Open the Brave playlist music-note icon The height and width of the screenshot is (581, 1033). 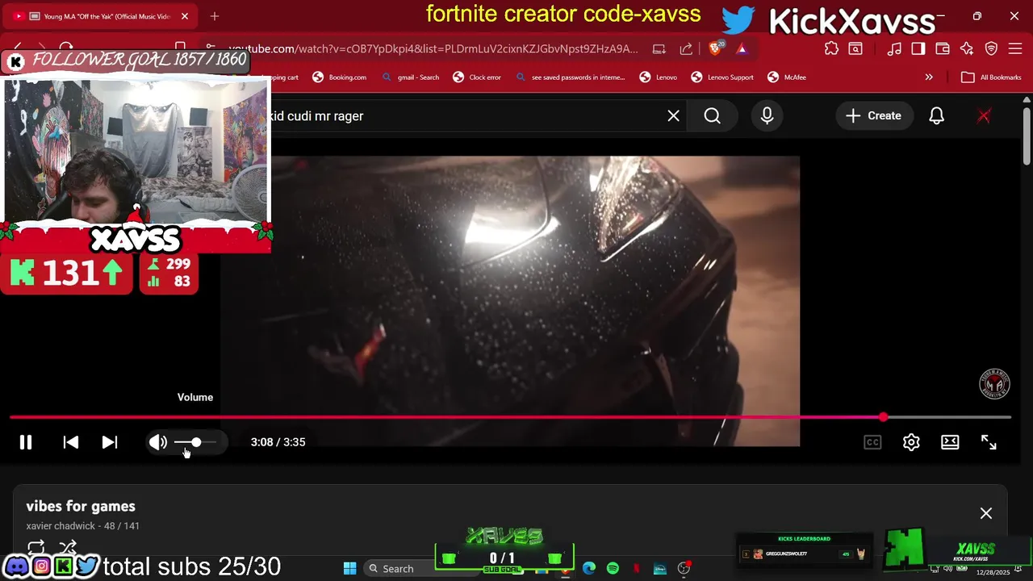894,49
